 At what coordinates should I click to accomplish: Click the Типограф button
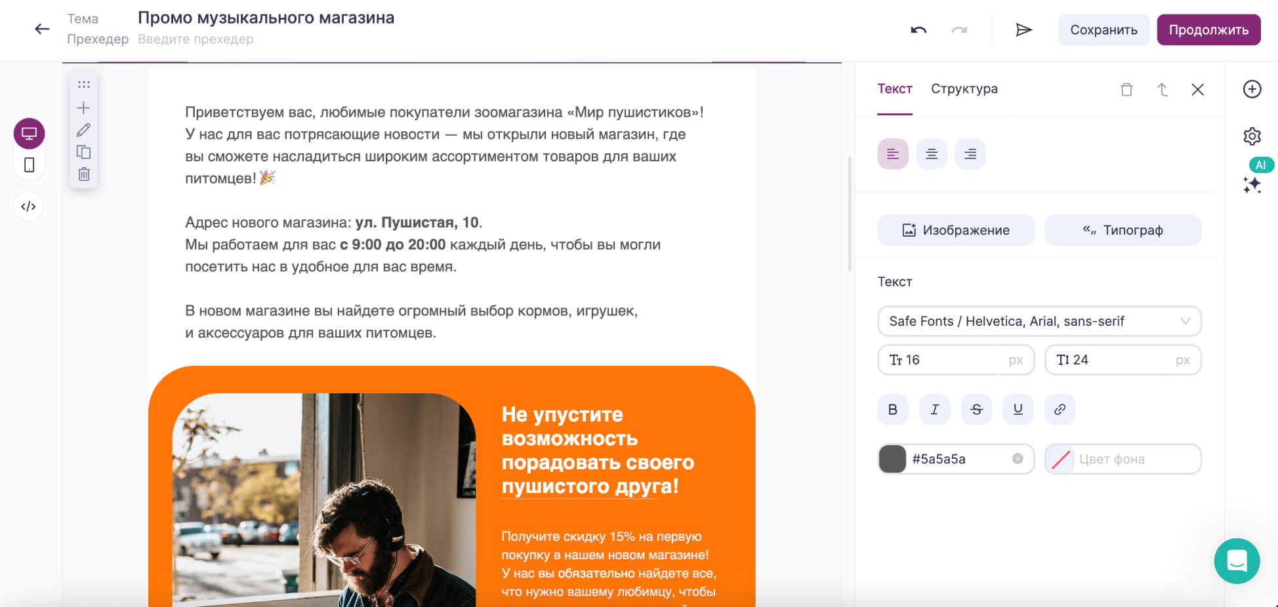coord(1123,230)
